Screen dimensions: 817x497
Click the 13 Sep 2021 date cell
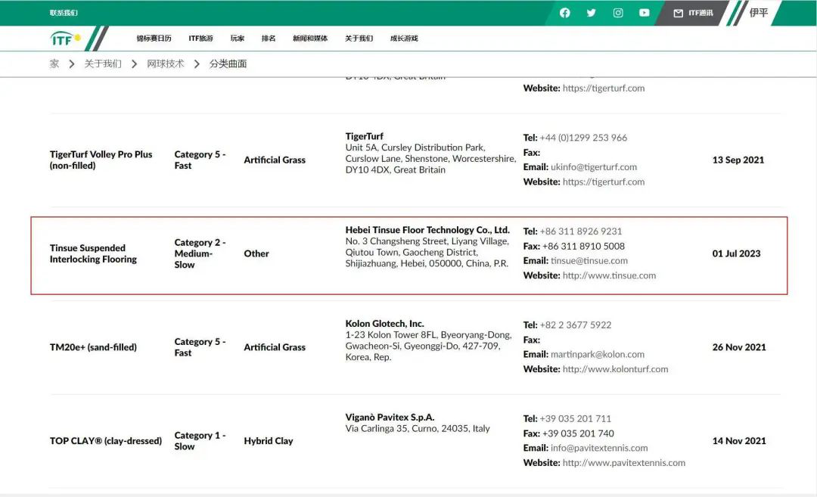tap(738, 160)
